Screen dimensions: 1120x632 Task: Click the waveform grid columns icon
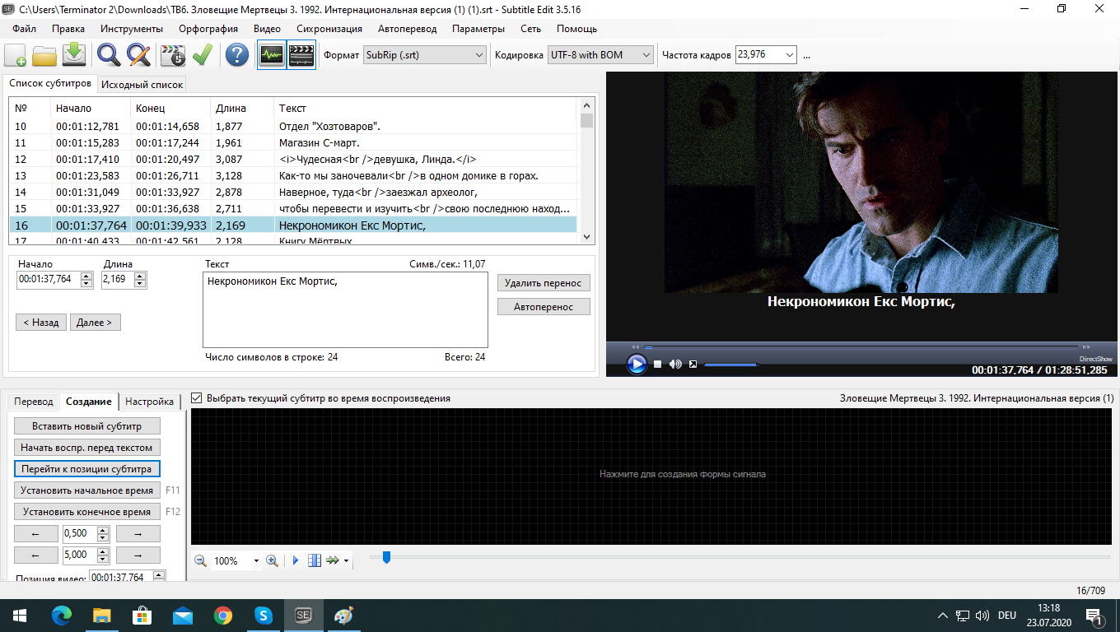click(314, 560)
